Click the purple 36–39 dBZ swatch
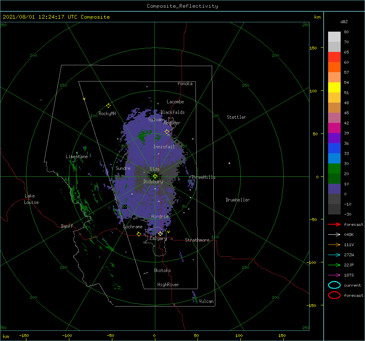This screenshot has width=365, height=341. 334,138
